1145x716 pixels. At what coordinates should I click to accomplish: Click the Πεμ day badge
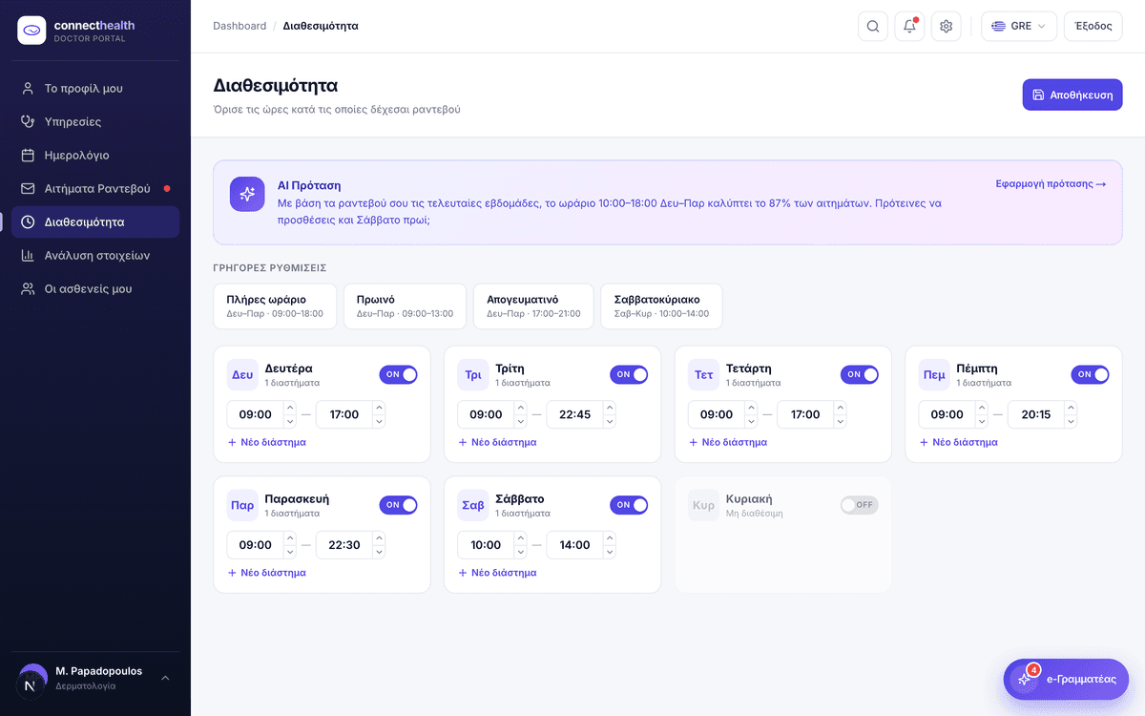934,374
